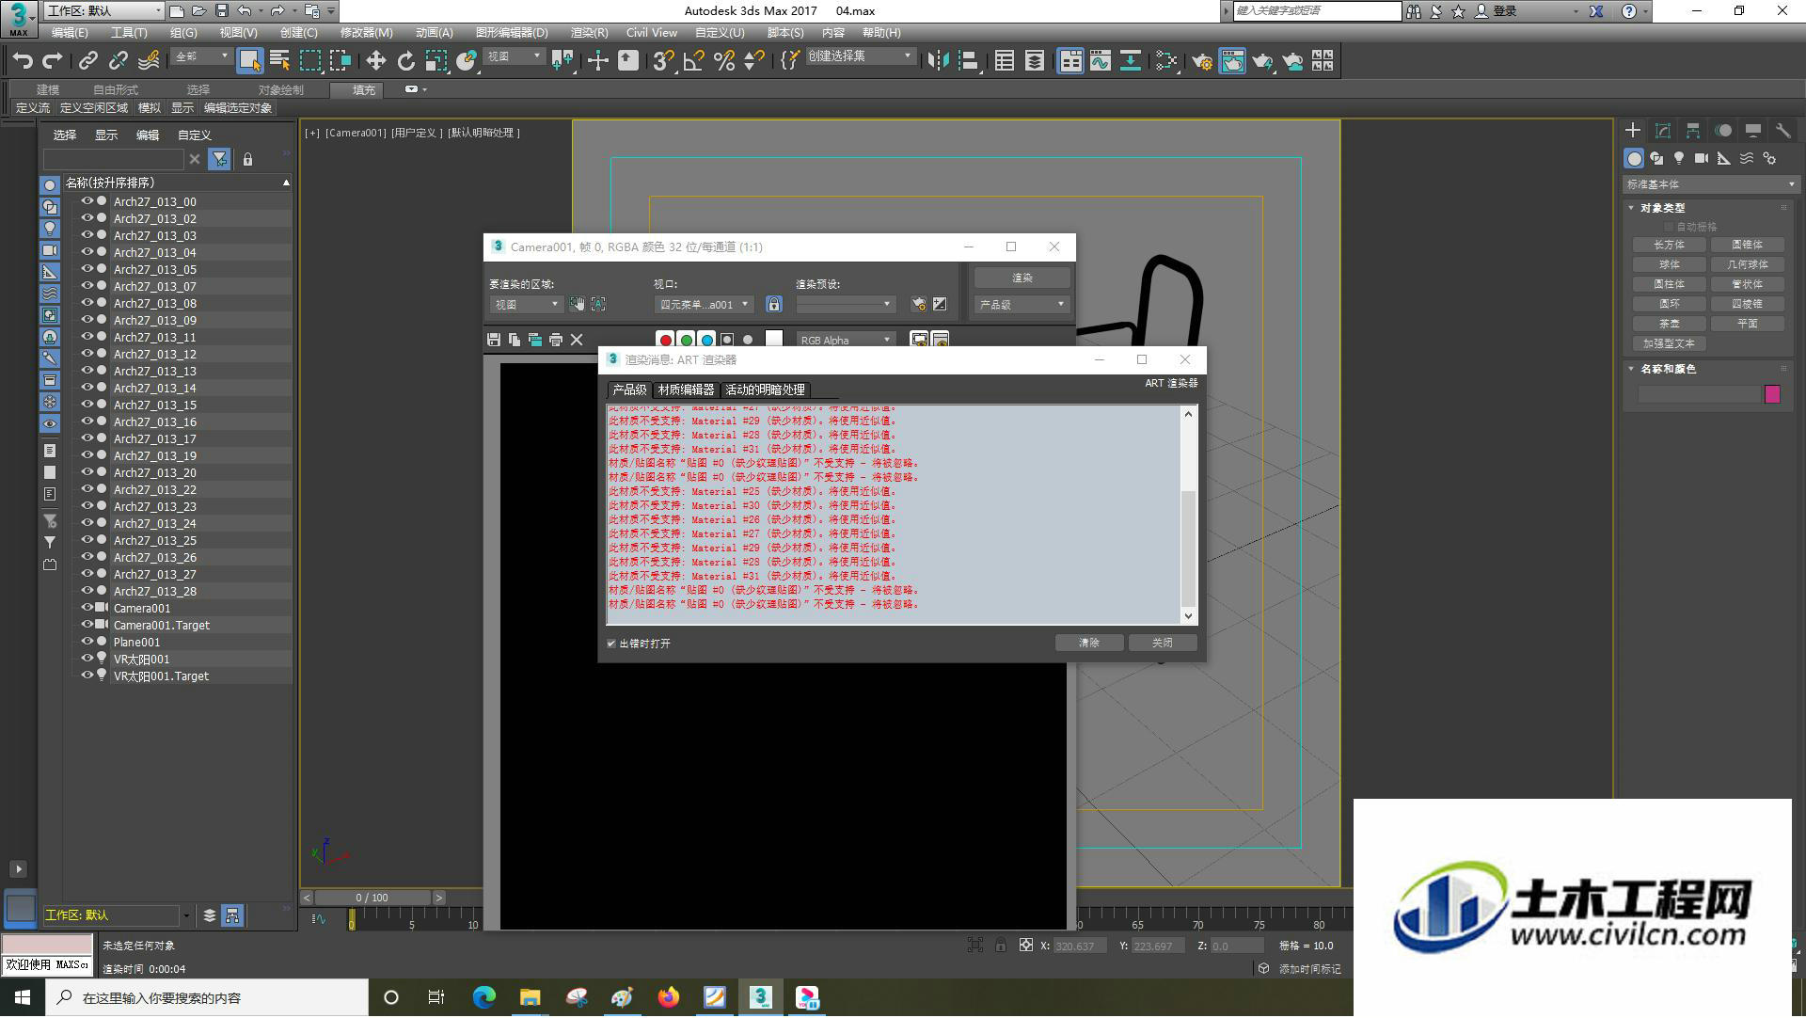The height and width of the screenshot is (1018, 1806).
Task: Hide Camera001 with its eye icon
Action: 87,608
